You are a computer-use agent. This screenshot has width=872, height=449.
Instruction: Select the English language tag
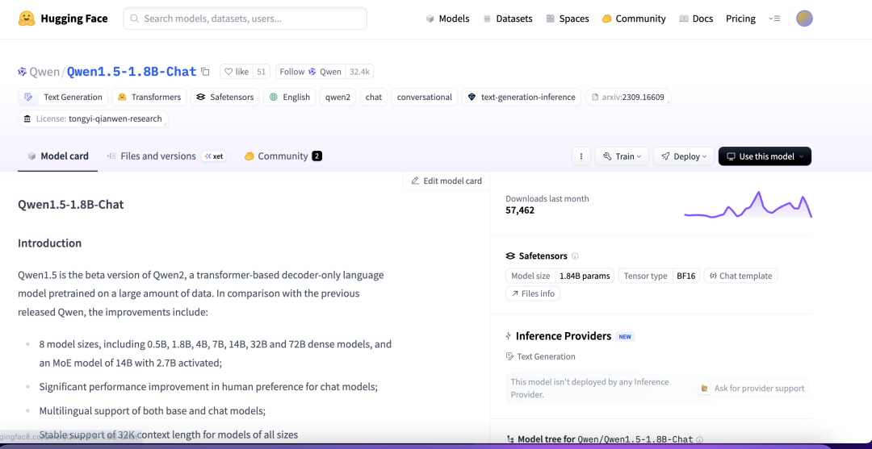point(290,97)
